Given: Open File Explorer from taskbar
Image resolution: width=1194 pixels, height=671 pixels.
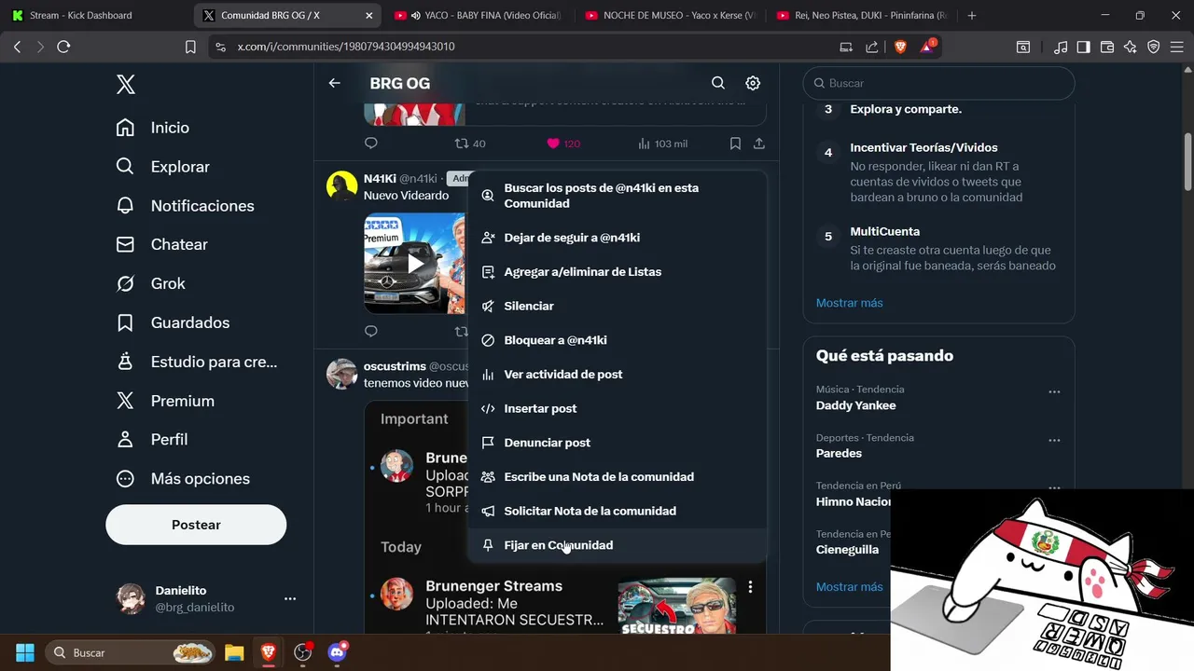Looking at the screenshot, I should (x=234, y=652).
